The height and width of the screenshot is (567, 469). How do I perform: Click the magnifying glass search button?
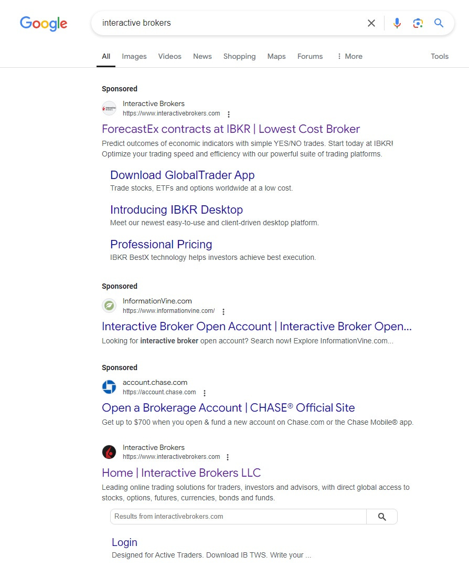(439, 23)
